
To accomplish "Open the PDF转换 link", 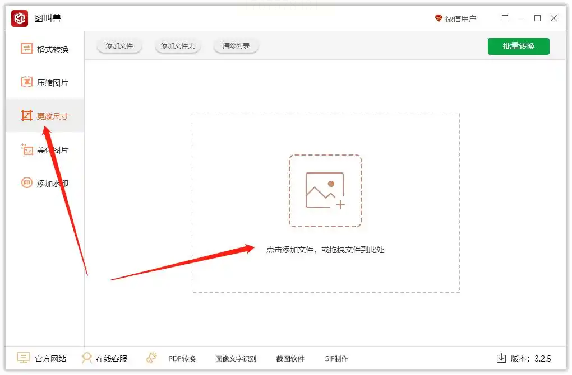I will [182, 359].
